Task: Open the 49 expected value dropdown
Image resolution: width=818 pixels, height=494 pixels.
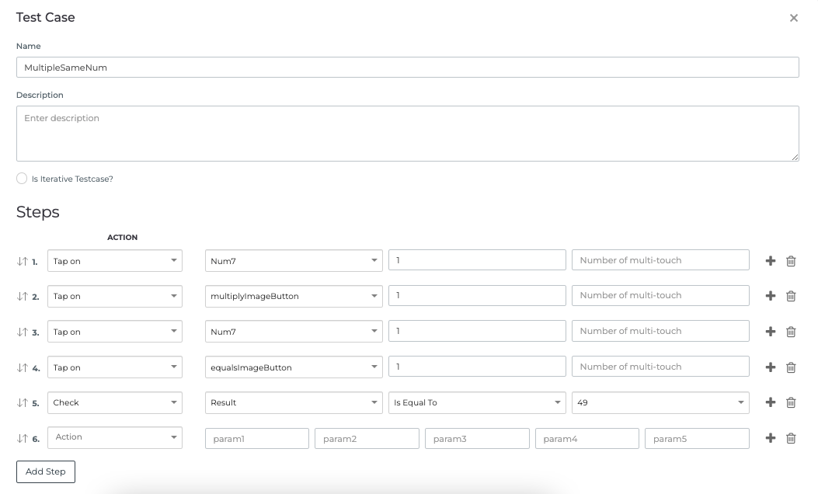Action: (x=660, y=402)
